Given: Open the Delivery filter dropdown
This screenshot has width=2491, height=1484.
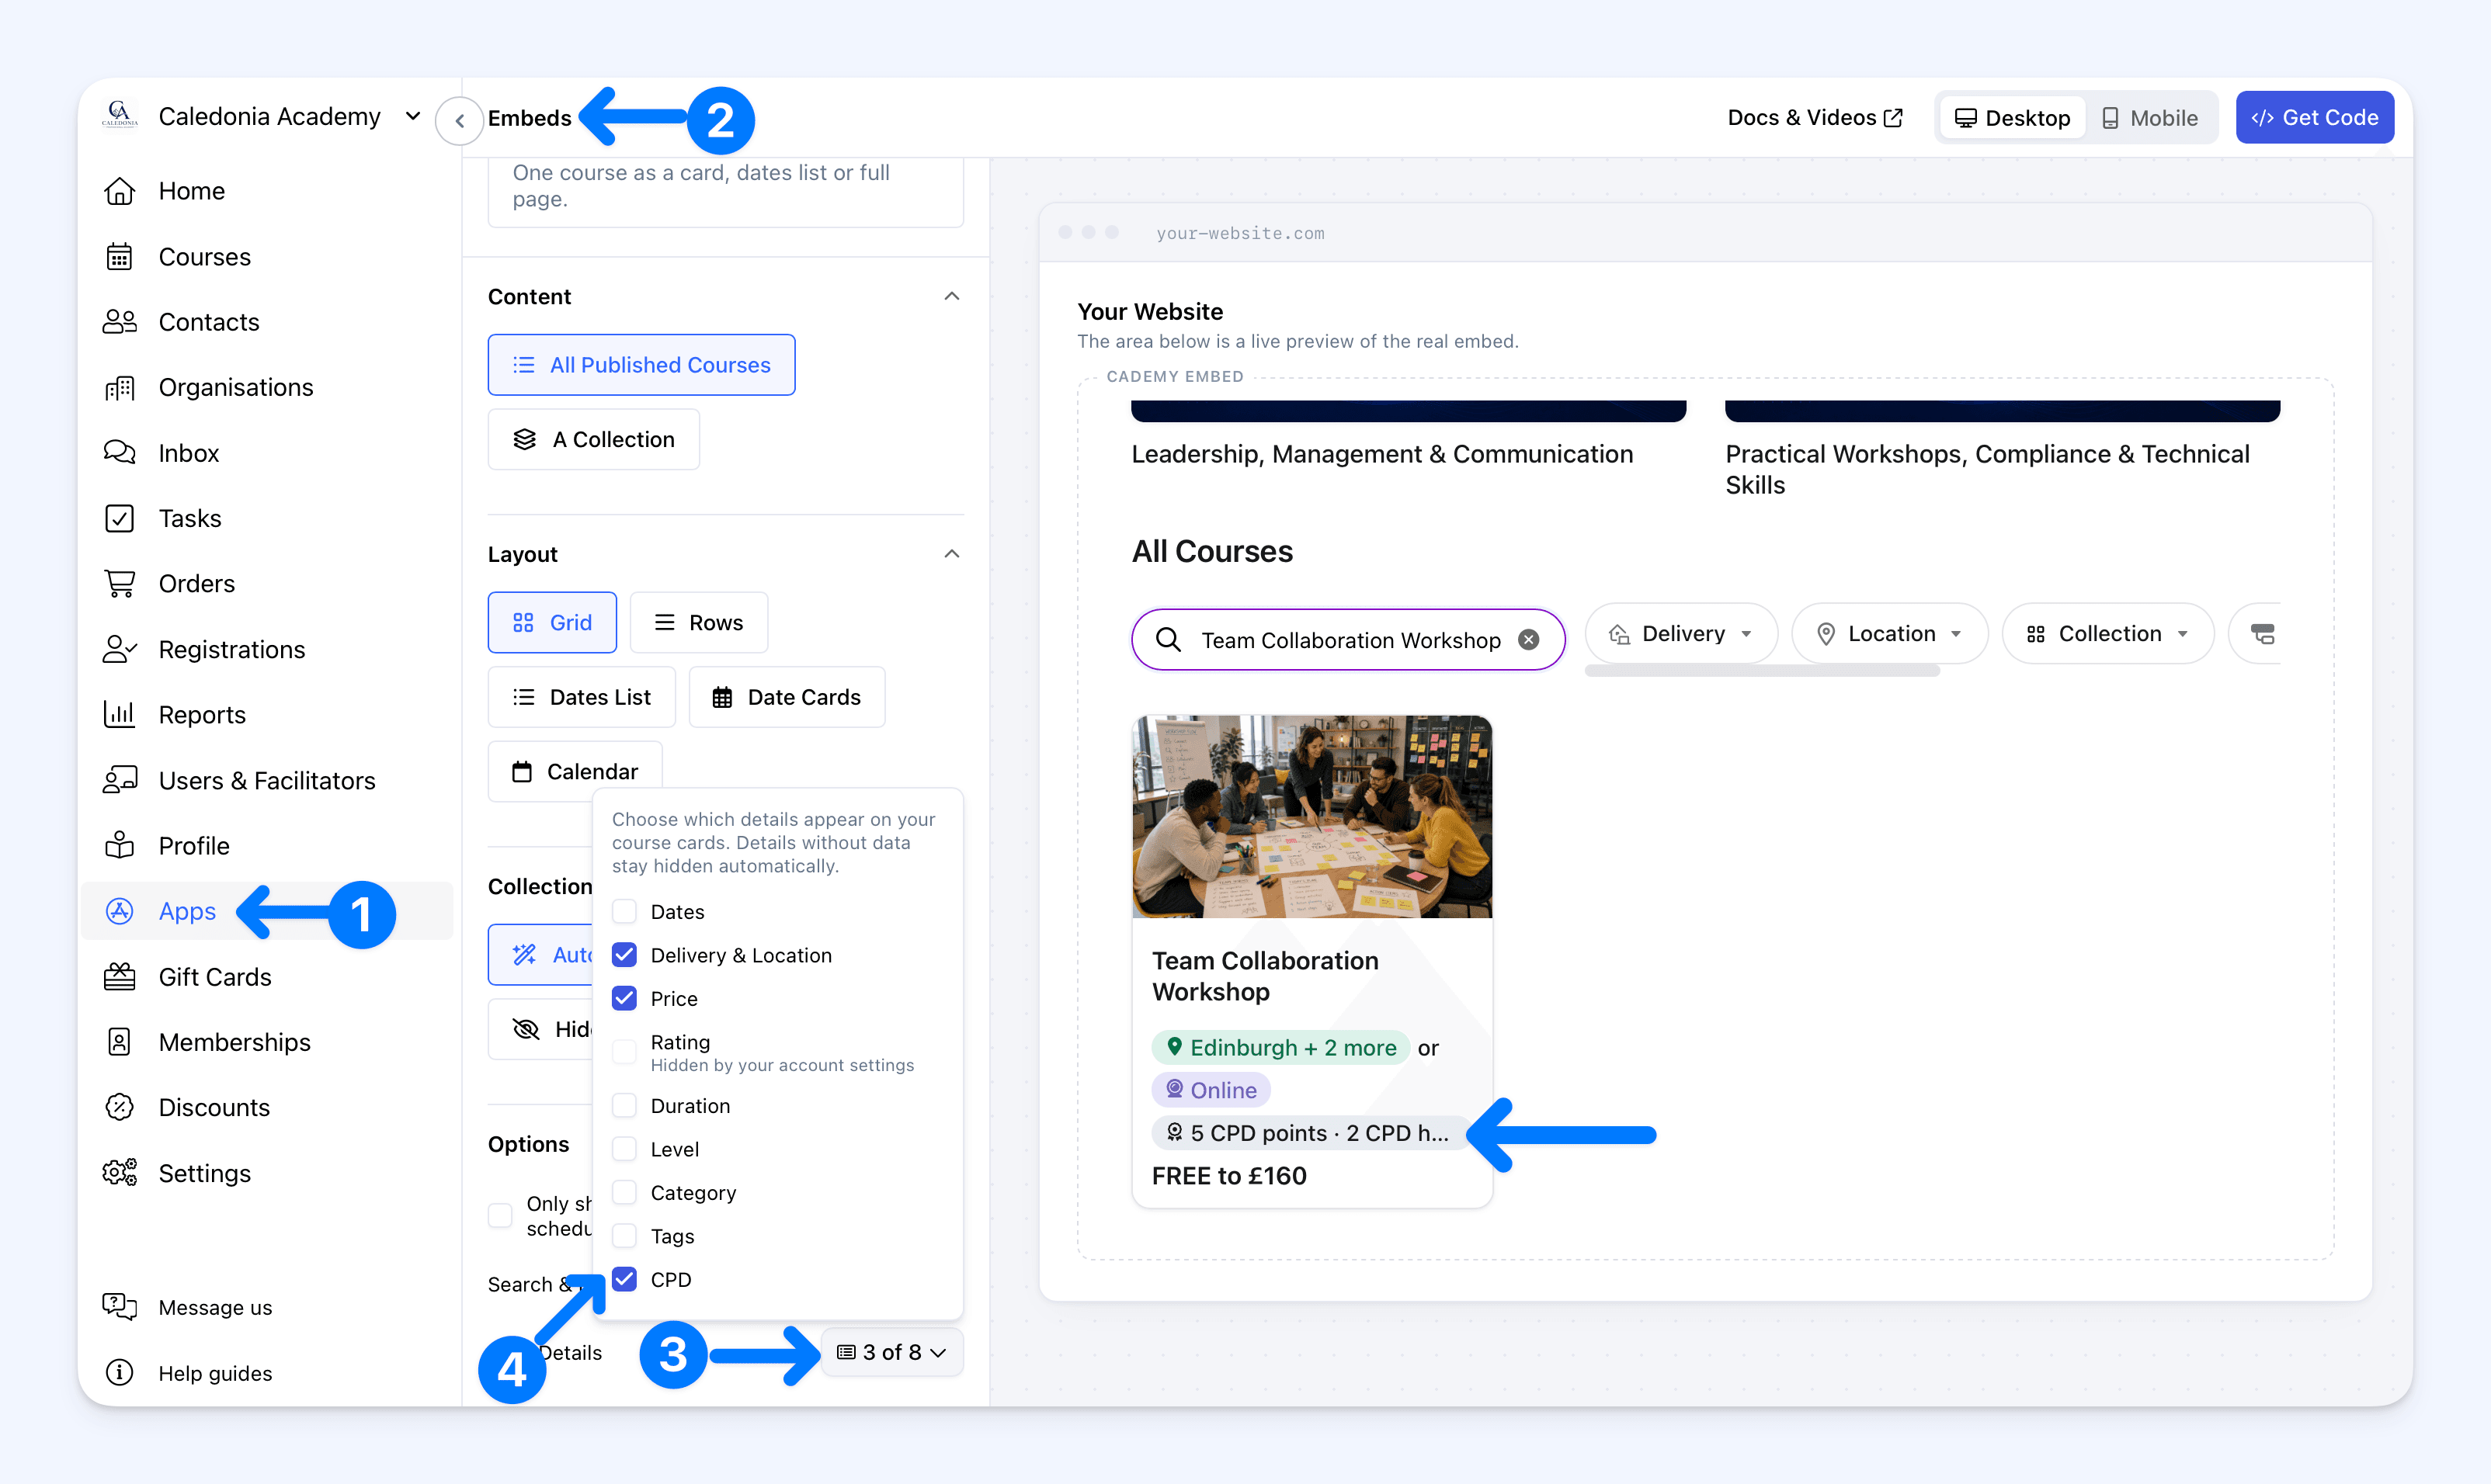Looking at the screenshot, I should [1680, 634].
